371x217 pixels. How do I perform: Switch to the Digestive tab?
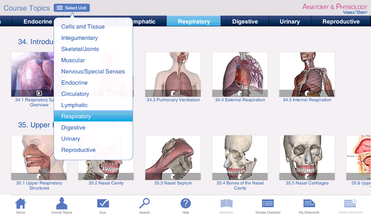click(245, 21)
